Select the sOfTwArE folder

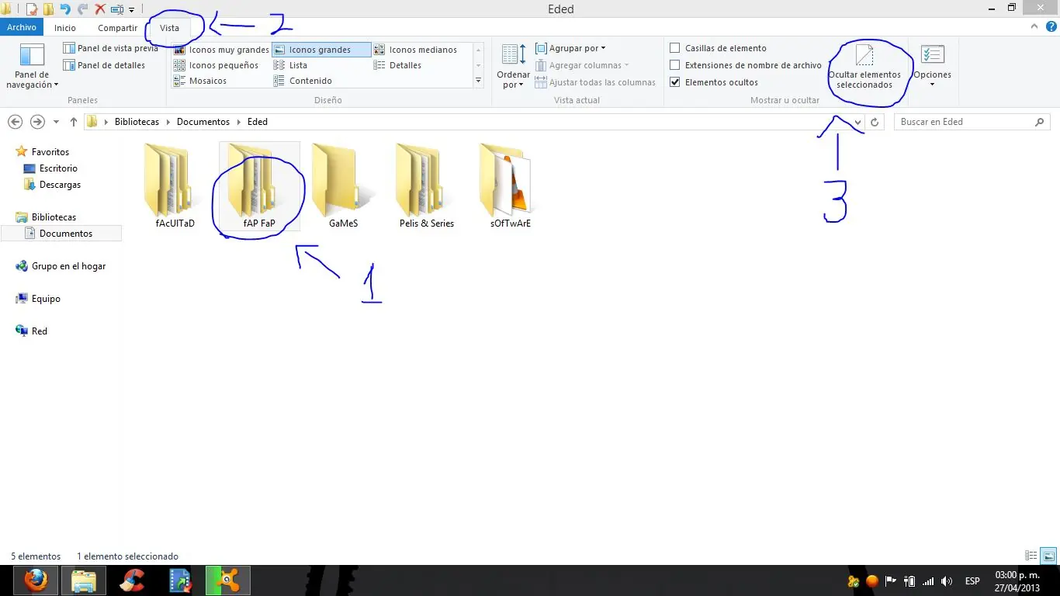[x=511, y=186]
